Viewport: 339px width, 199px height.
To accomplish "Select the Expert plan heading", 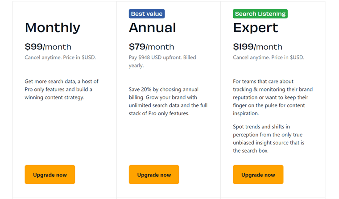I will click(x=256, y=28).
